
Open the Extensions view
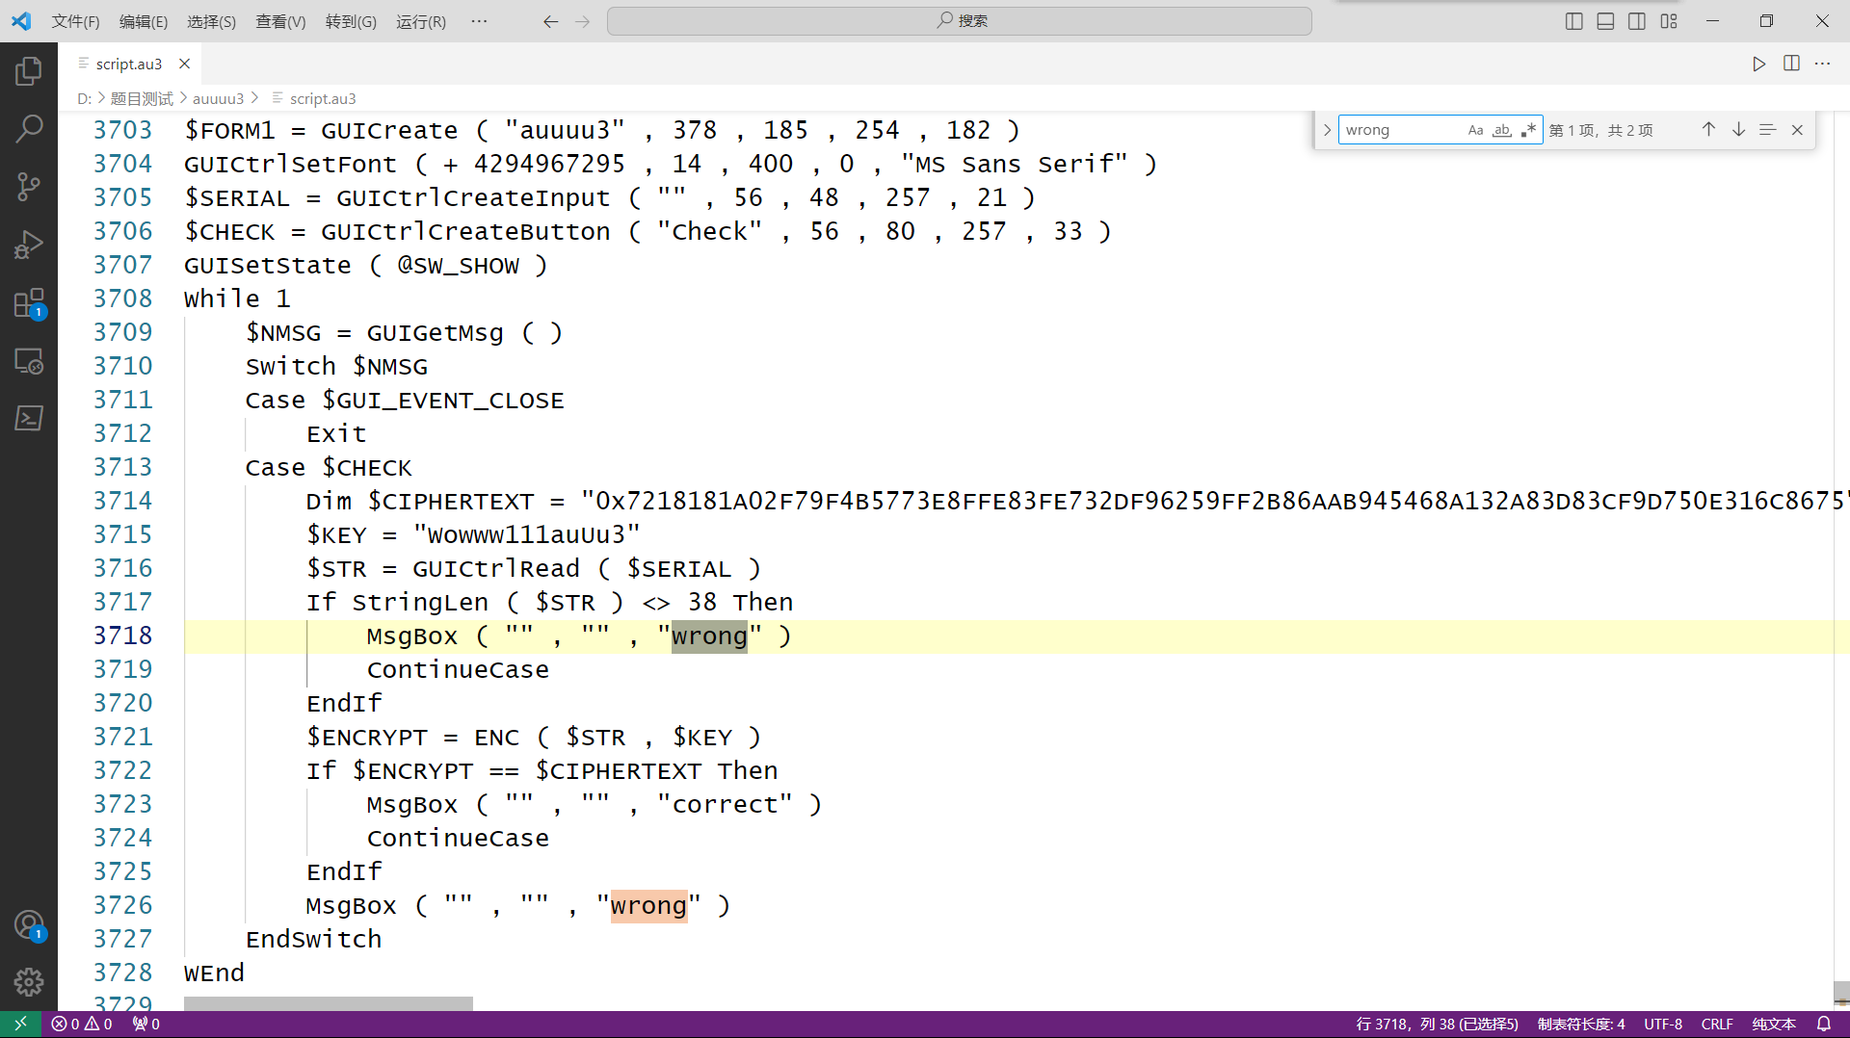click(x=29, y=303)
